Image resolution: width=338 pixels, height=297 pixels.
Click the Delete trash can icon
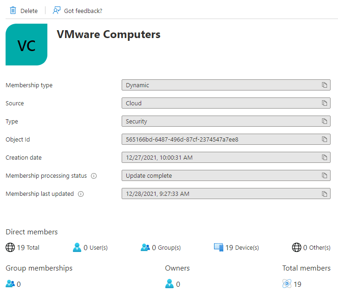click(x=13, y=10)
